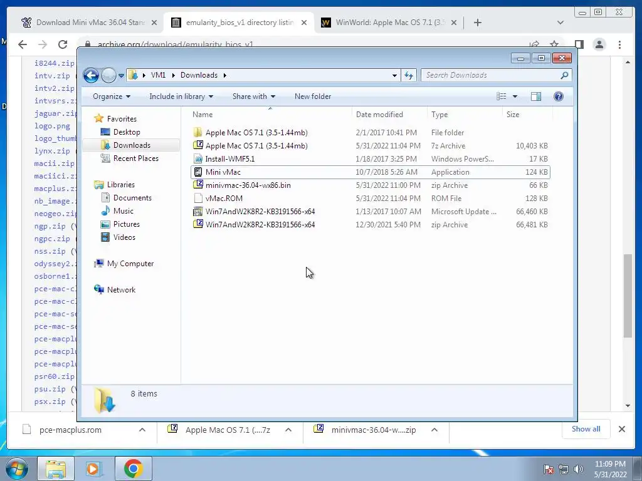Select Downloads in navigation pane

pyautogui.click(x=132, y=145)
